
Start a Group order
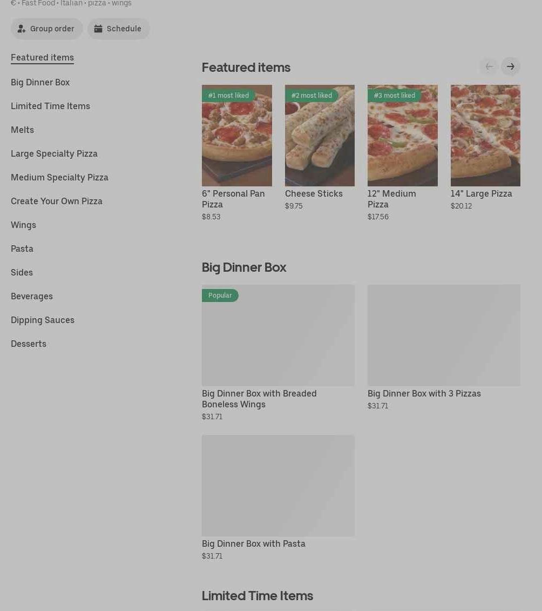point(46,29)
